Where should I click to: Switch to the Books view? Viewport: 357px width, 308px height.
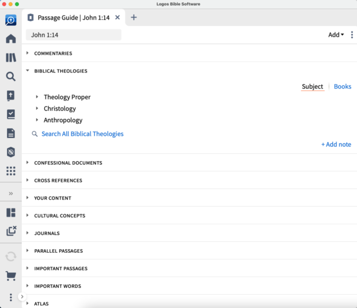[343, 86]
